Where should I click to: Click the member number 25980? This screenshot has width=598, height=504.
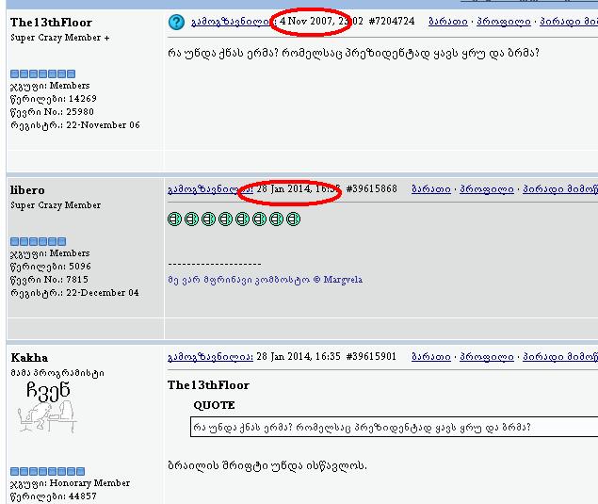coord(80,111)
